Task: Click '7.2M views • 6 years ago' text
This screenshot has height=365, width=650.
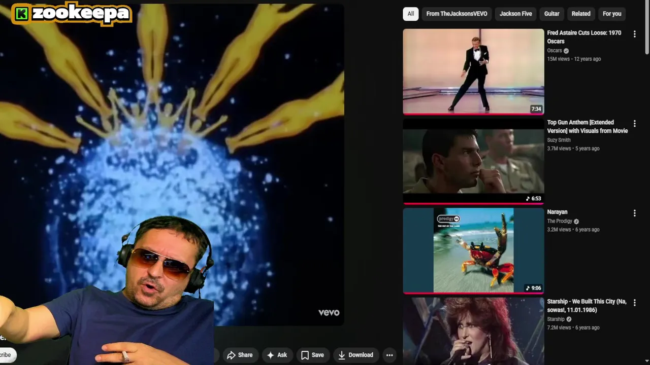Action: (573, 327)
